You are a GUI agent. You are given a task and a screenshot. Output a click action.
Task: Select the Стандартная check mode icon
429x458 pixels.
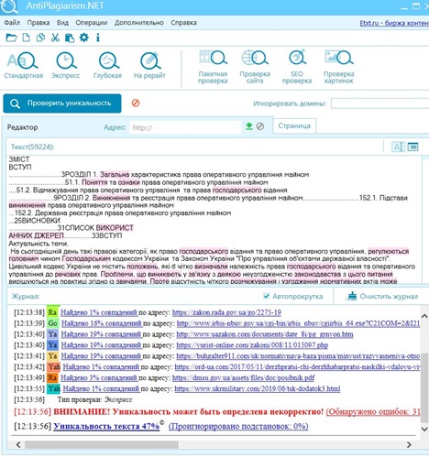(x=23, y=65)
